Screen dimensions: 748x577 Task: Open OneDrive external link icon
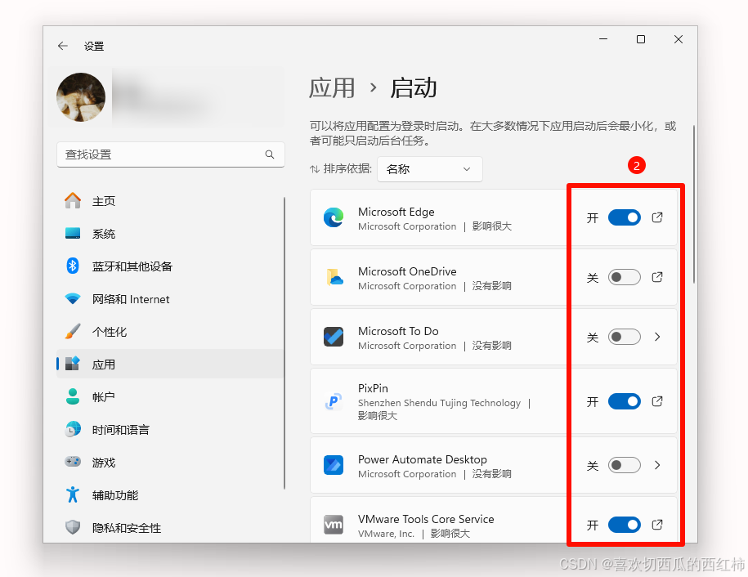pyautogui.click(x=657, y=277)
